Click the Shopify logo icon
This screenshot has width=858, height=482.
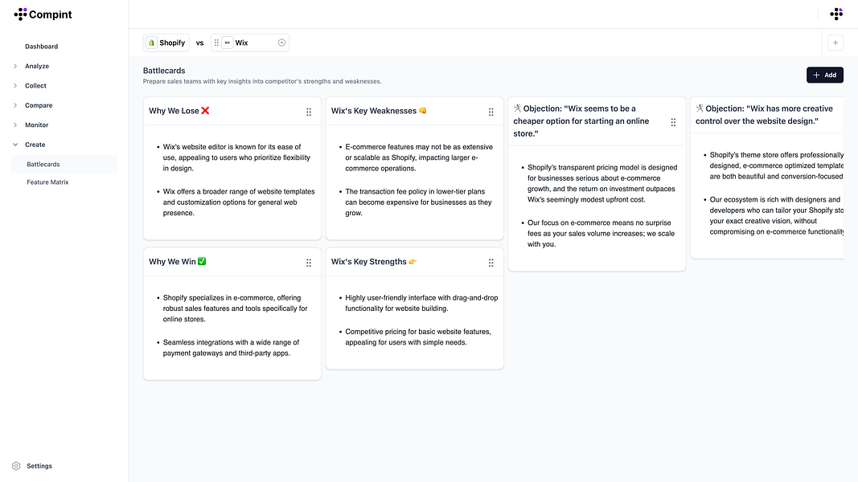pyautogui.click(x=151, y=43)
